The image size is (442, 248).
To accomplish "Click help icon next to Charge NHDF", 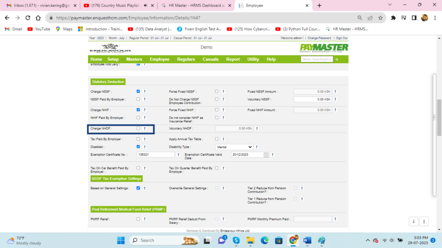I will point(145,128).
